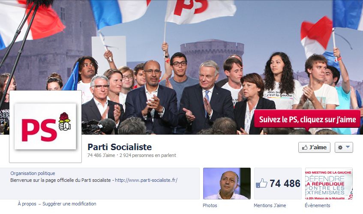Open the Mentions J'aime 74 486 tile
The width and height of the screenshot is (363, 214).
(278, 184)
